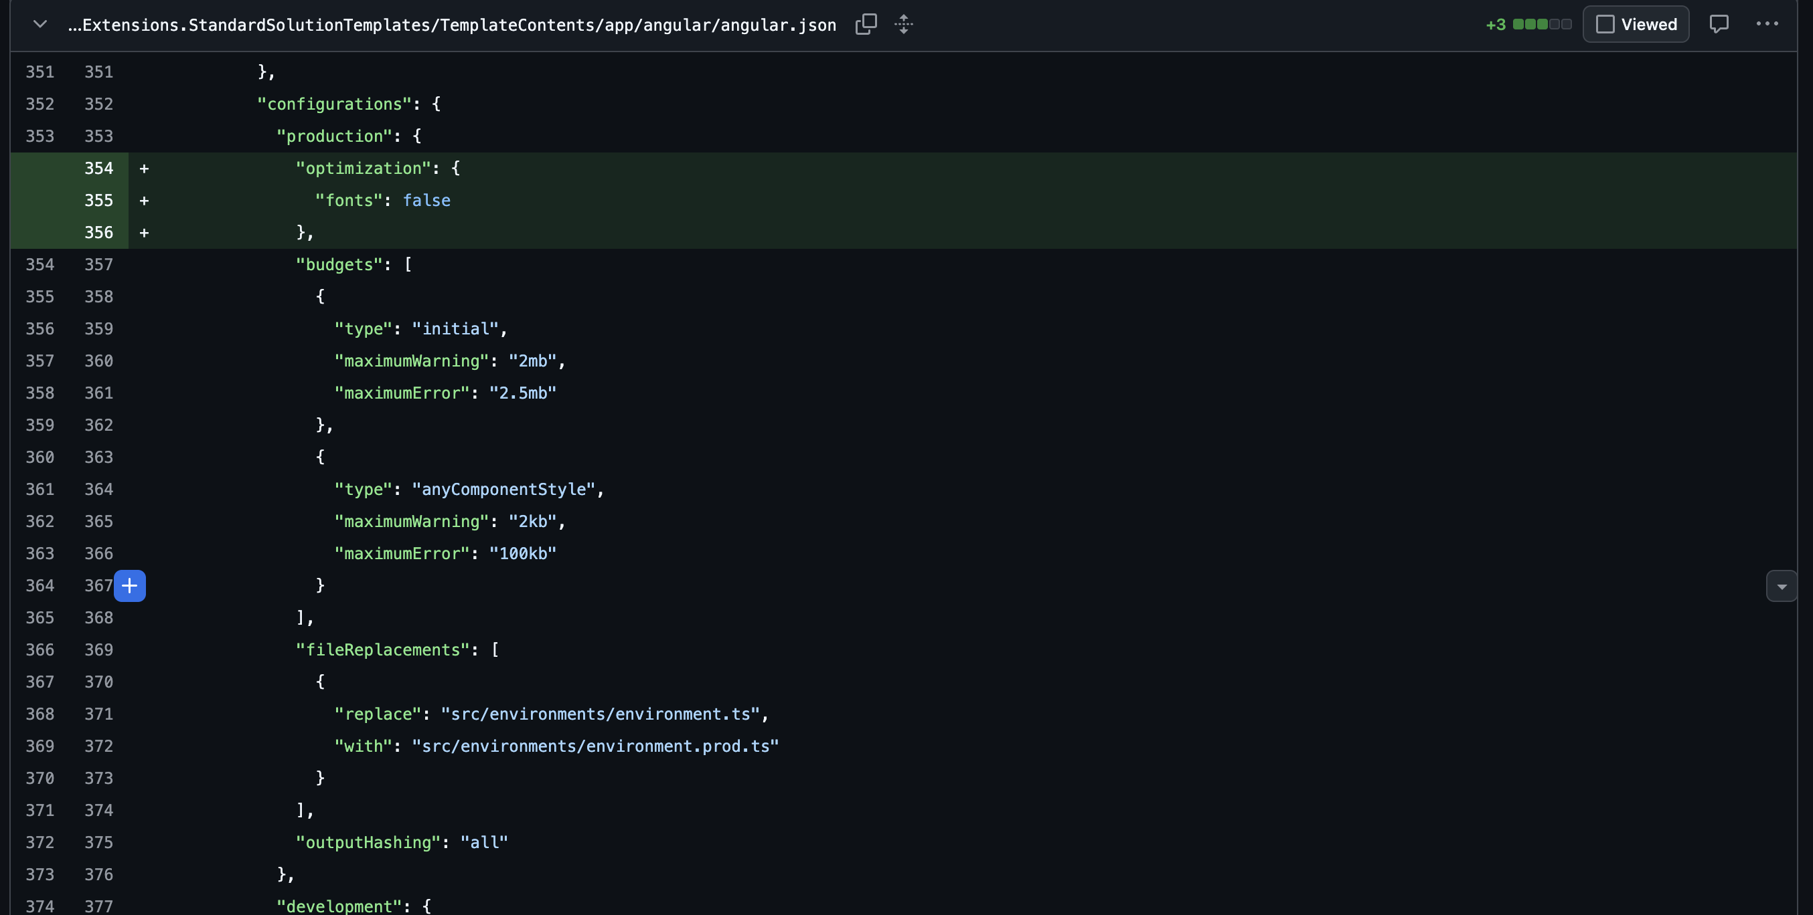1813x915 pixels.
Task: Click the +3 diffstat indicator
Action: coord(1496,25)
